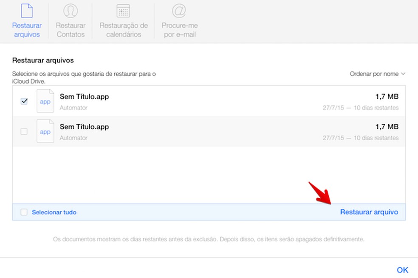This screenshot has width=418, height=278.
Task: Switch to the Restaurar Contatos tab label
Action: pyautogui.click(x=71, y=30)
